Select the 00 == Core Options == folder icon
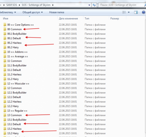 [5, 25]
